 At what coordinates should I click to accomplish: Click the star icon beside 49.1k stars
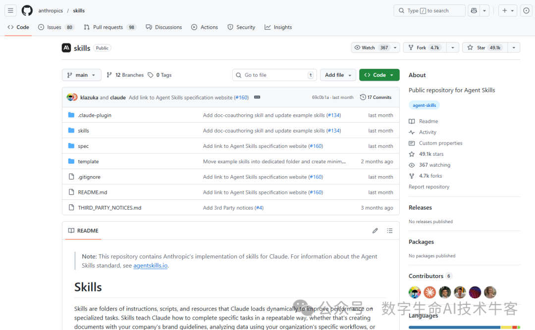[412, 154]
